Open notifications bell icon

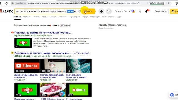point(147,11)
